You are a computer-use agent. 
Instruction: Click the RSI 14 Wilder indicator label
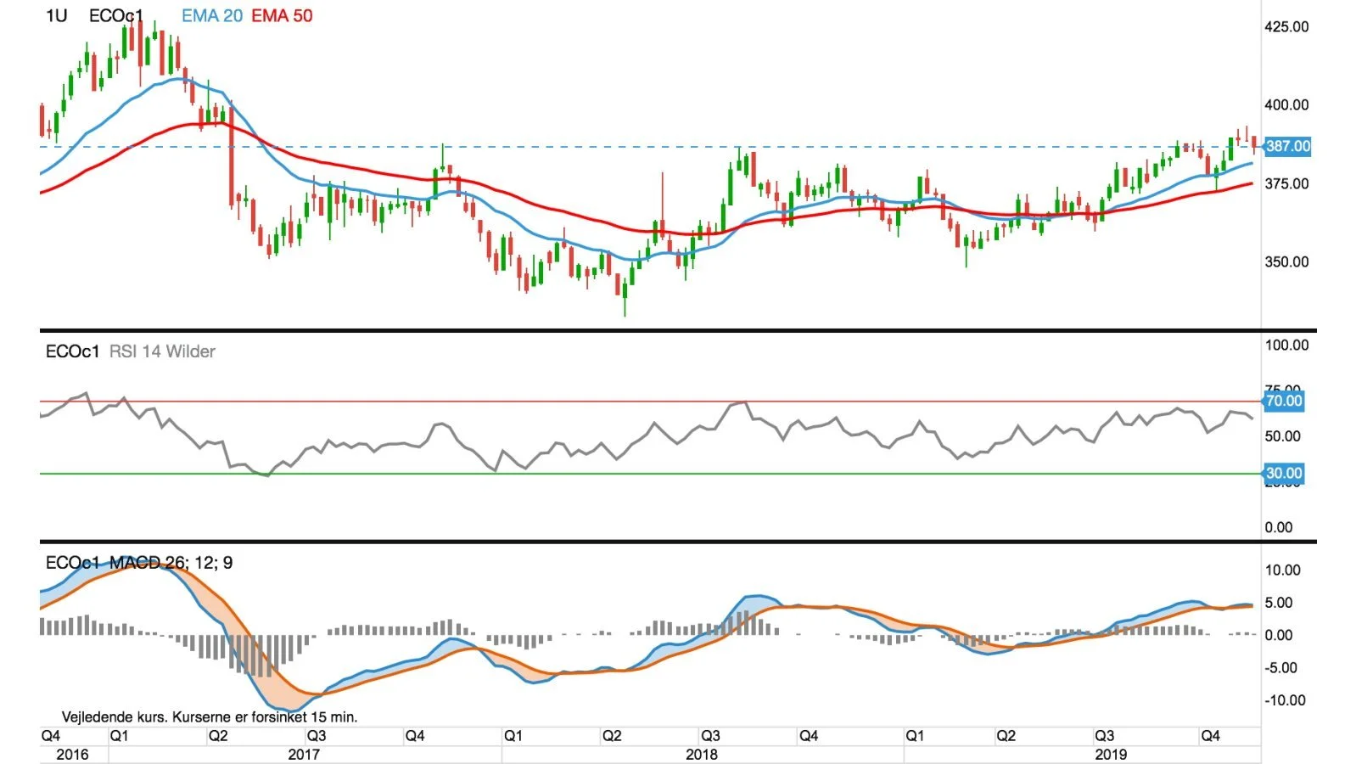[162, 351]
